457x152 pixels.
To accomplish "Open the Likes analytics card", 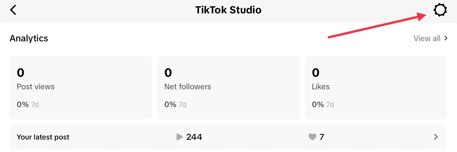I will coord(376,87).
